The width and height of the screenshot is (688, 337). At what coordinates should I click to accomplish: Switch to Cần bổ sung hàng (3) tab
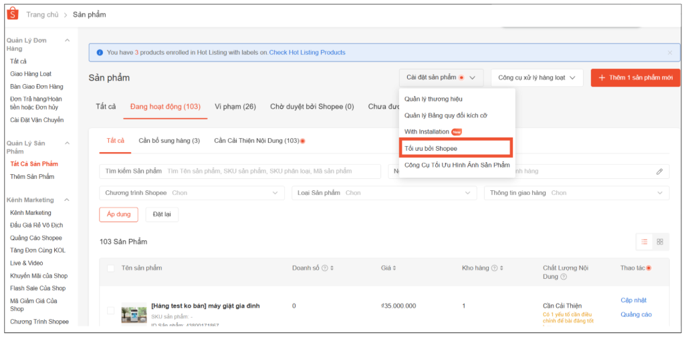click(169, 141)
